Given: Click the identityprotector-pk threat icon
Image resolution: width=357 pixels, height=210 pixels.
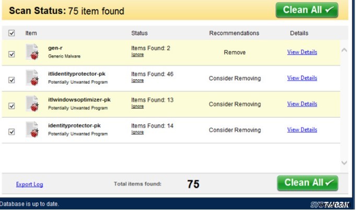Looking at the screenshot, I should coord(32,130).
